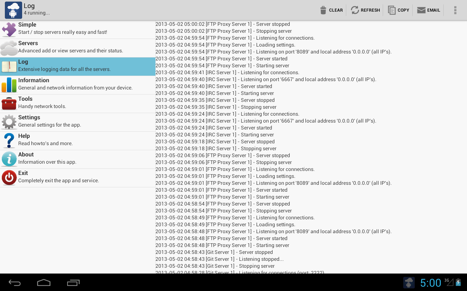The width and height of the screenshot is (467, 291).
Task: Select the 04:59:24 IRC "Starting server" line
Action: tap(215, 135)
